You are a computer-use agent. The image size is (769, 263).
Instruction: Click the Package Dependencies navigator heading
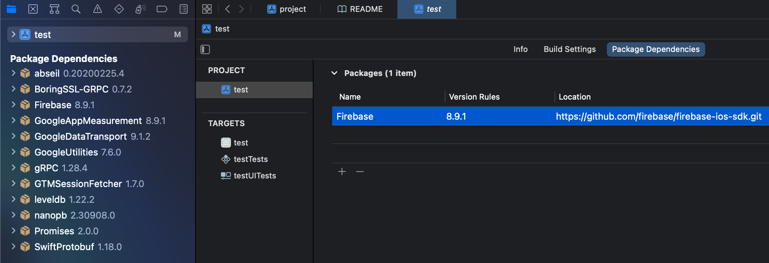tap(64, 58)
